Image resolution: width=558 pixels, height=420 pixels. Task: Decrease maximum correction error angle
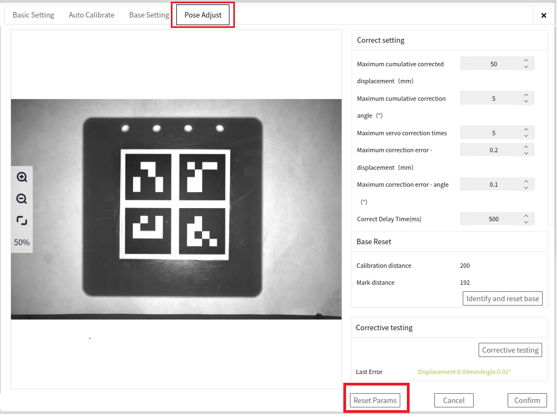526,188
